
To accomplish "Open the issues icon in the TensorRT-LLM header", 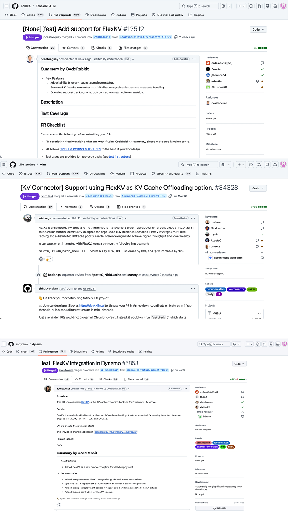I will (251, 6).
